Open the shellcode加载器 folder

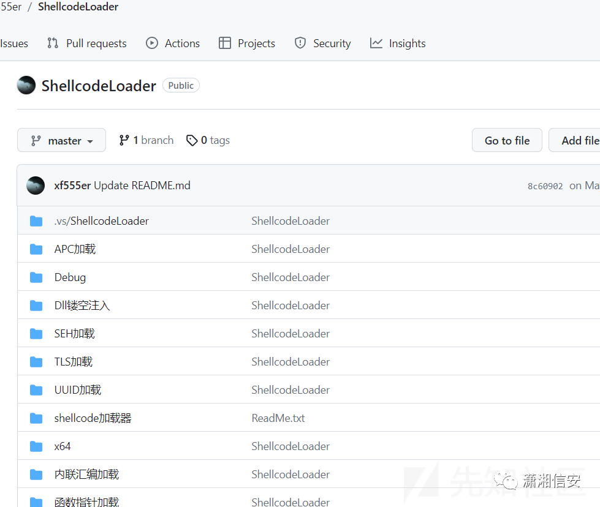(93, 418)
